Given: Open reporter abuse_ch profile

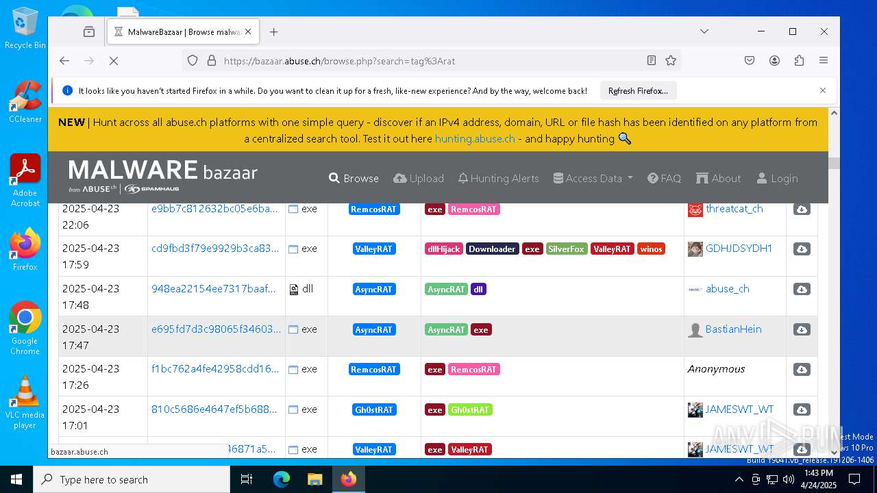Looking at the screenshot, I should coord(727,289).
